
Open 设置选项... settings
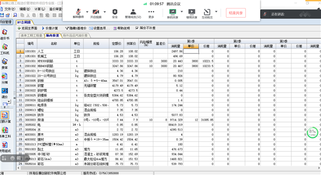click(x=99, y=28)
